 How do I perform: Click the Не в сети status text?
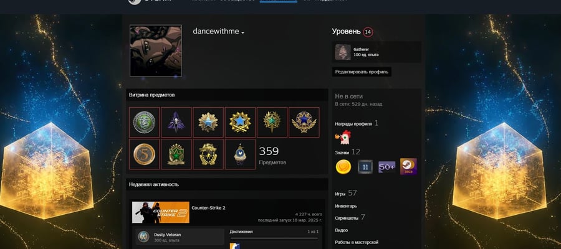tap(349, 96)
